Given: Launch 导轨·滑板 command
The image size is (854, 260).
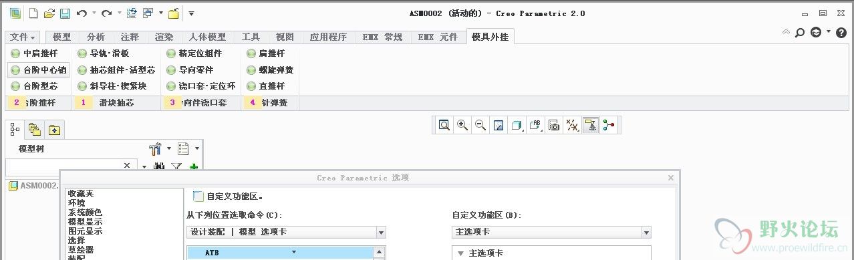Looking at the screenshot, I should [103, 53].
